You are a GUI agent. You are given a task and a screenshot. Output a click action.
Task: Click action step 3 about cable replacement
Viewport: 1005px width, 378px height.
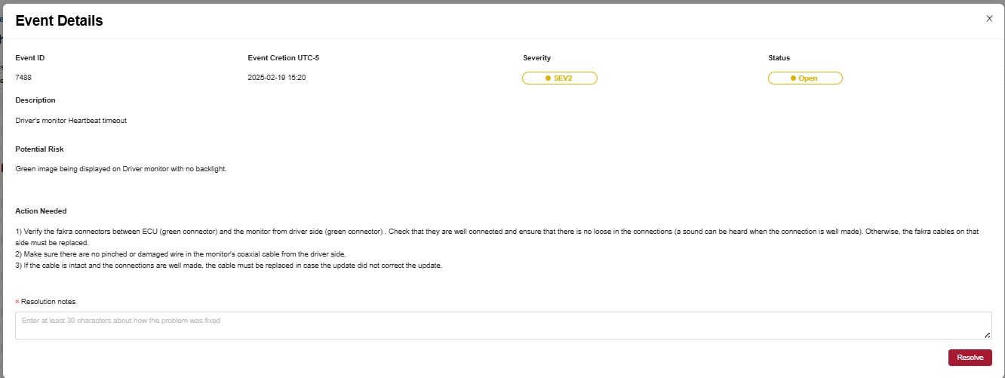[228, 266]
